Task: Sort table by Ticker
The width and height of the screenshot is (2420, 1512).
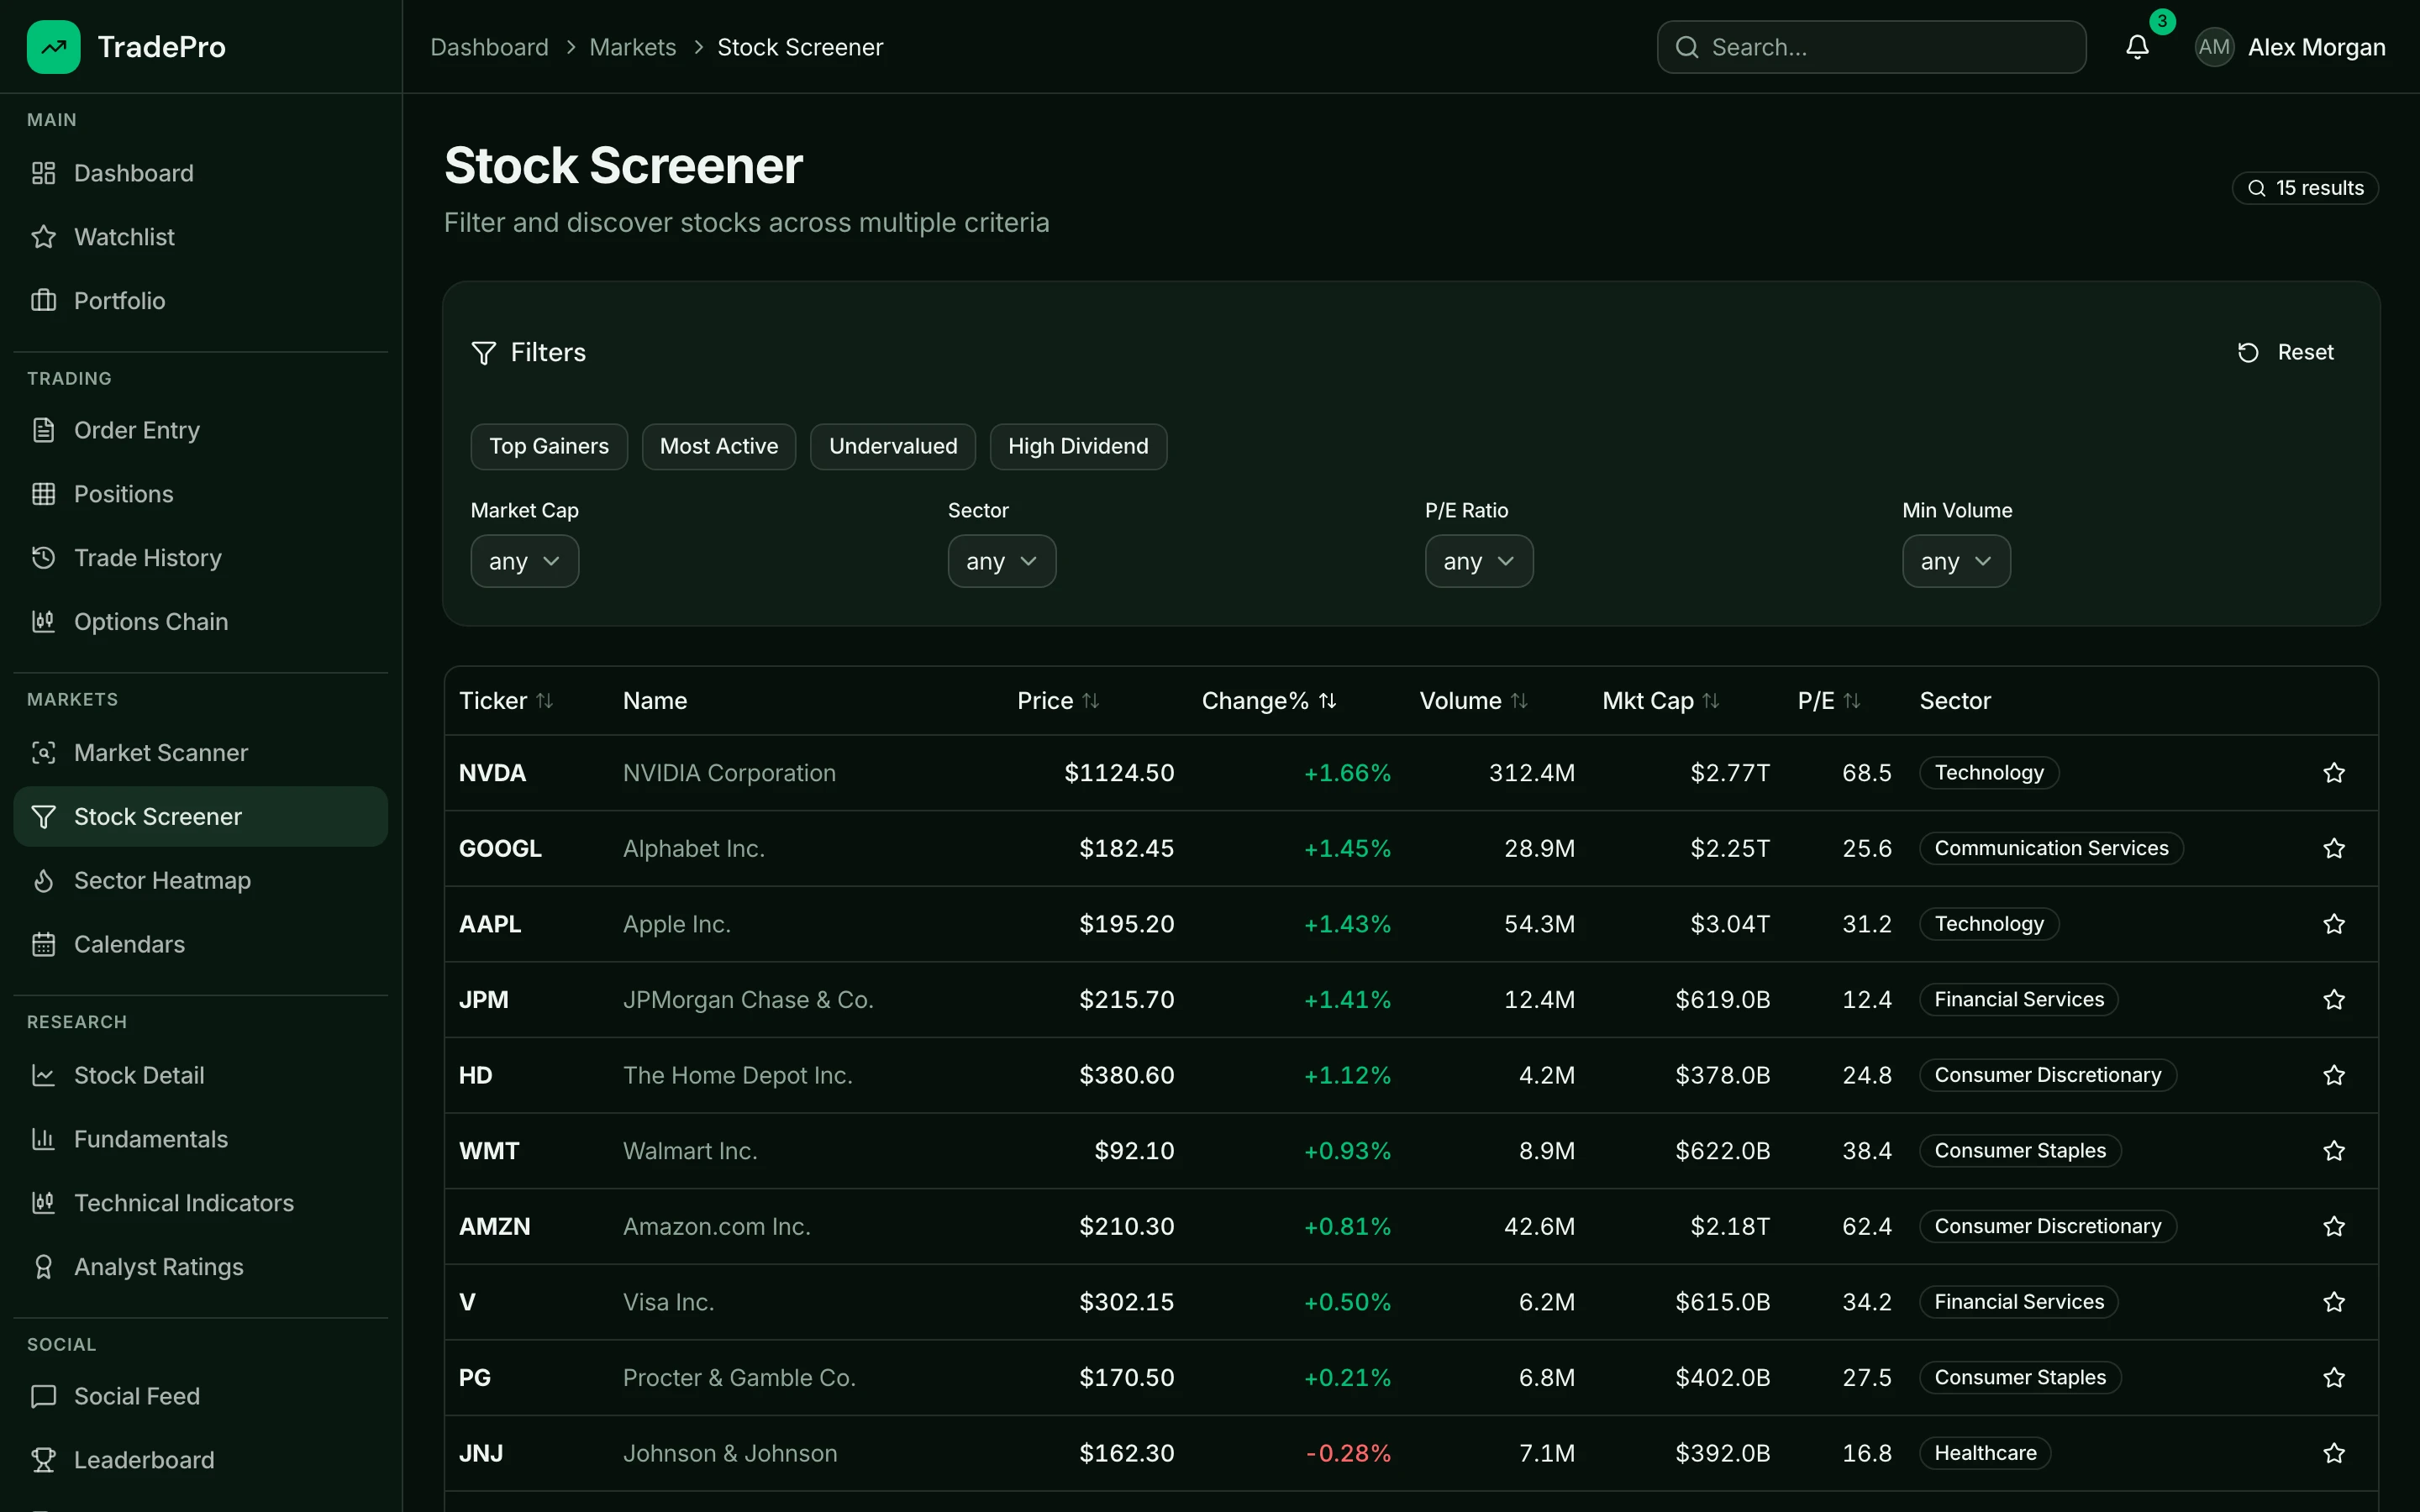Action: point(506,701)
